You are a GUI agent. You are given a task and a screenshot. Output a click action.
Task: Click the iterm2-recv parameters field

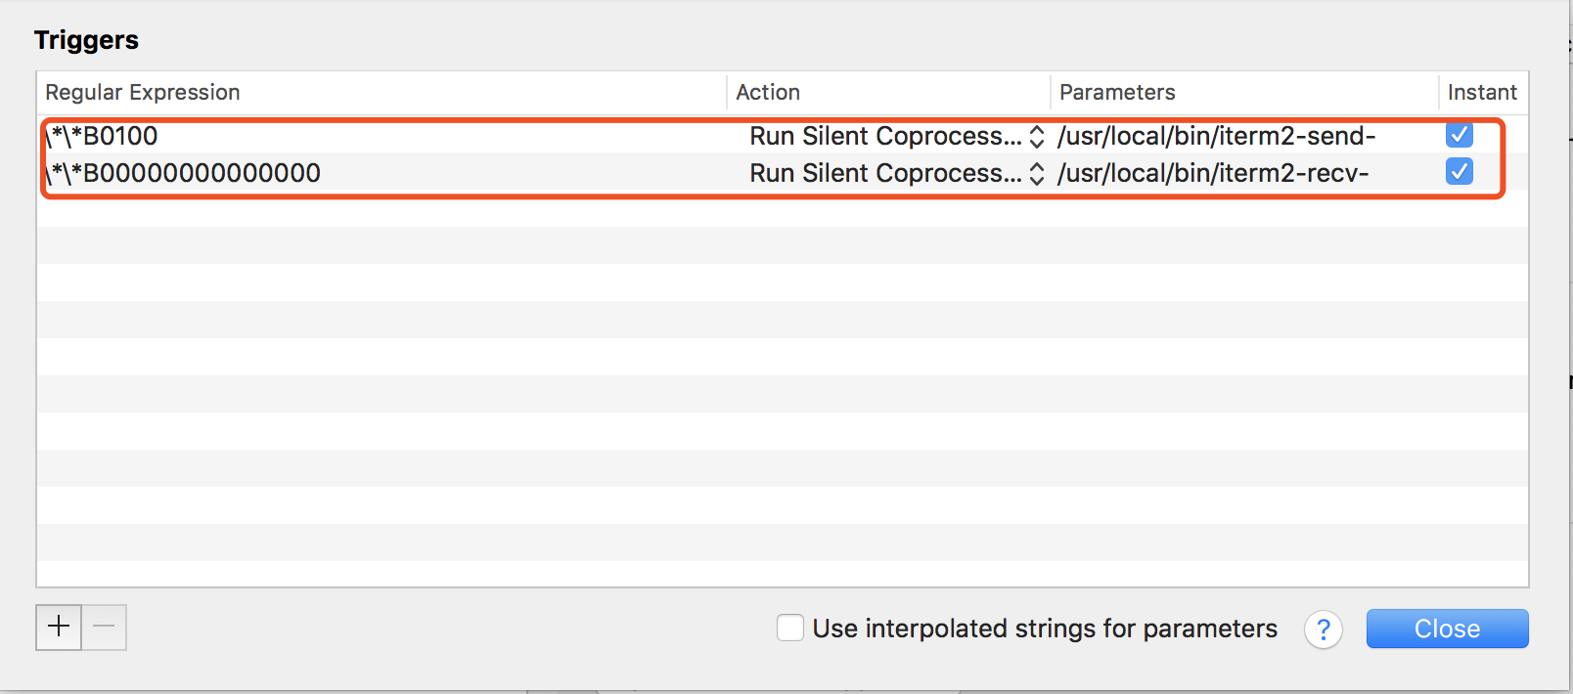(x=1213, y=173)
